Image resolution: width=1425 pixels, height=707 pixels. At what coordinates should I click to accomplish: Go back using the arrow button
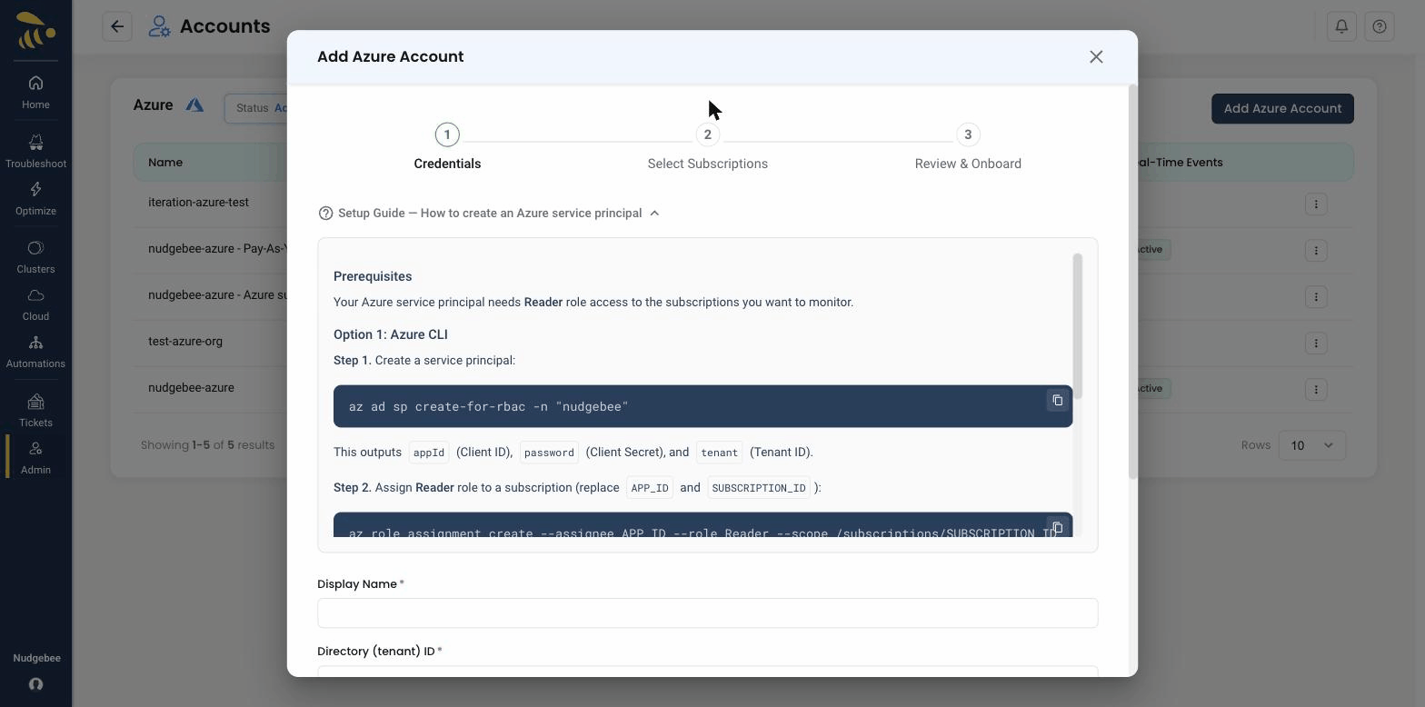pyautogui.click(x=117, y=26)
